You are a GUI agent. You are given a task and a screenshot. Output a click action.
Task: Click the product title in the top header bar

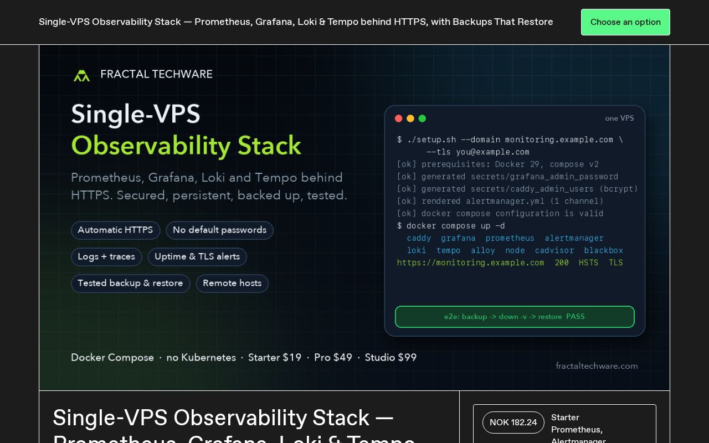296,22
